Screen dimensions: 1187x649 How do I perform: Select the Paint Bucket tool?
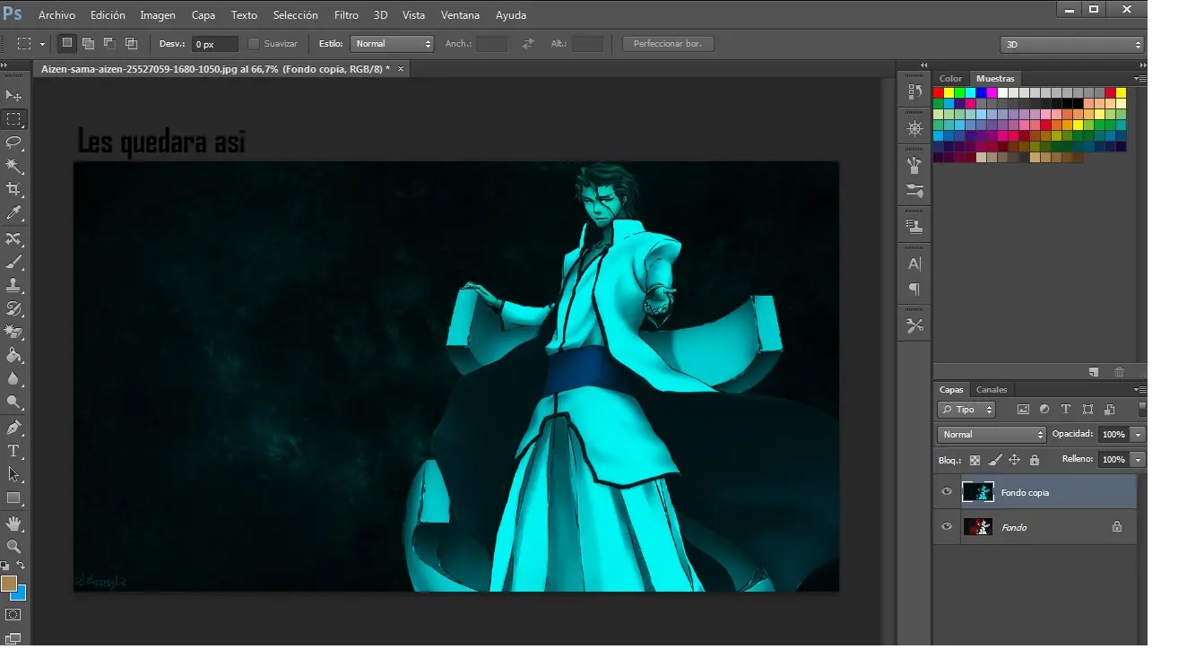tap(13, 356)
